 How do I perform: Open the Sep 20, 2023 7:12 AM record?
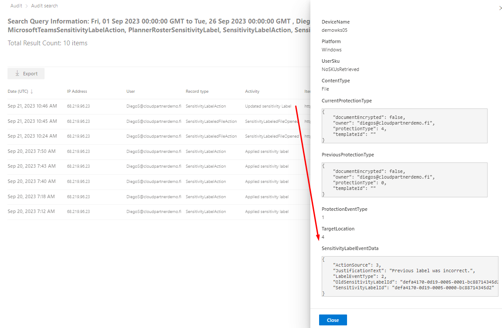pos(31,211)
